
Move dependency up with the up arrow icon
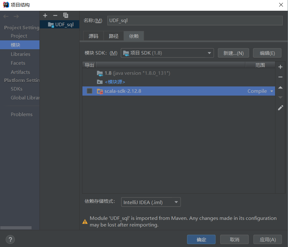click(x=280, y=87)
